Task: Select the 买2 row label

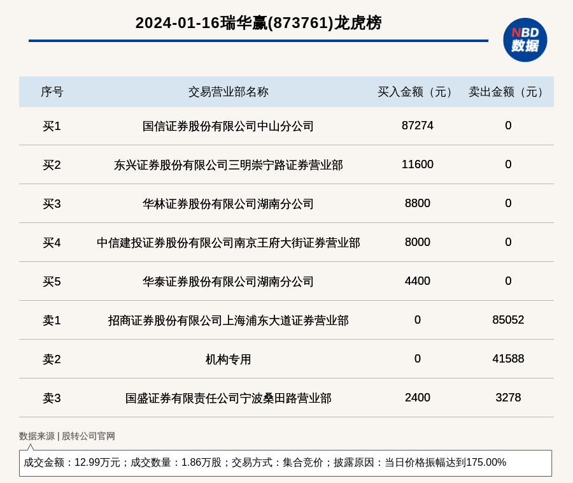Action: coord(52,165)
